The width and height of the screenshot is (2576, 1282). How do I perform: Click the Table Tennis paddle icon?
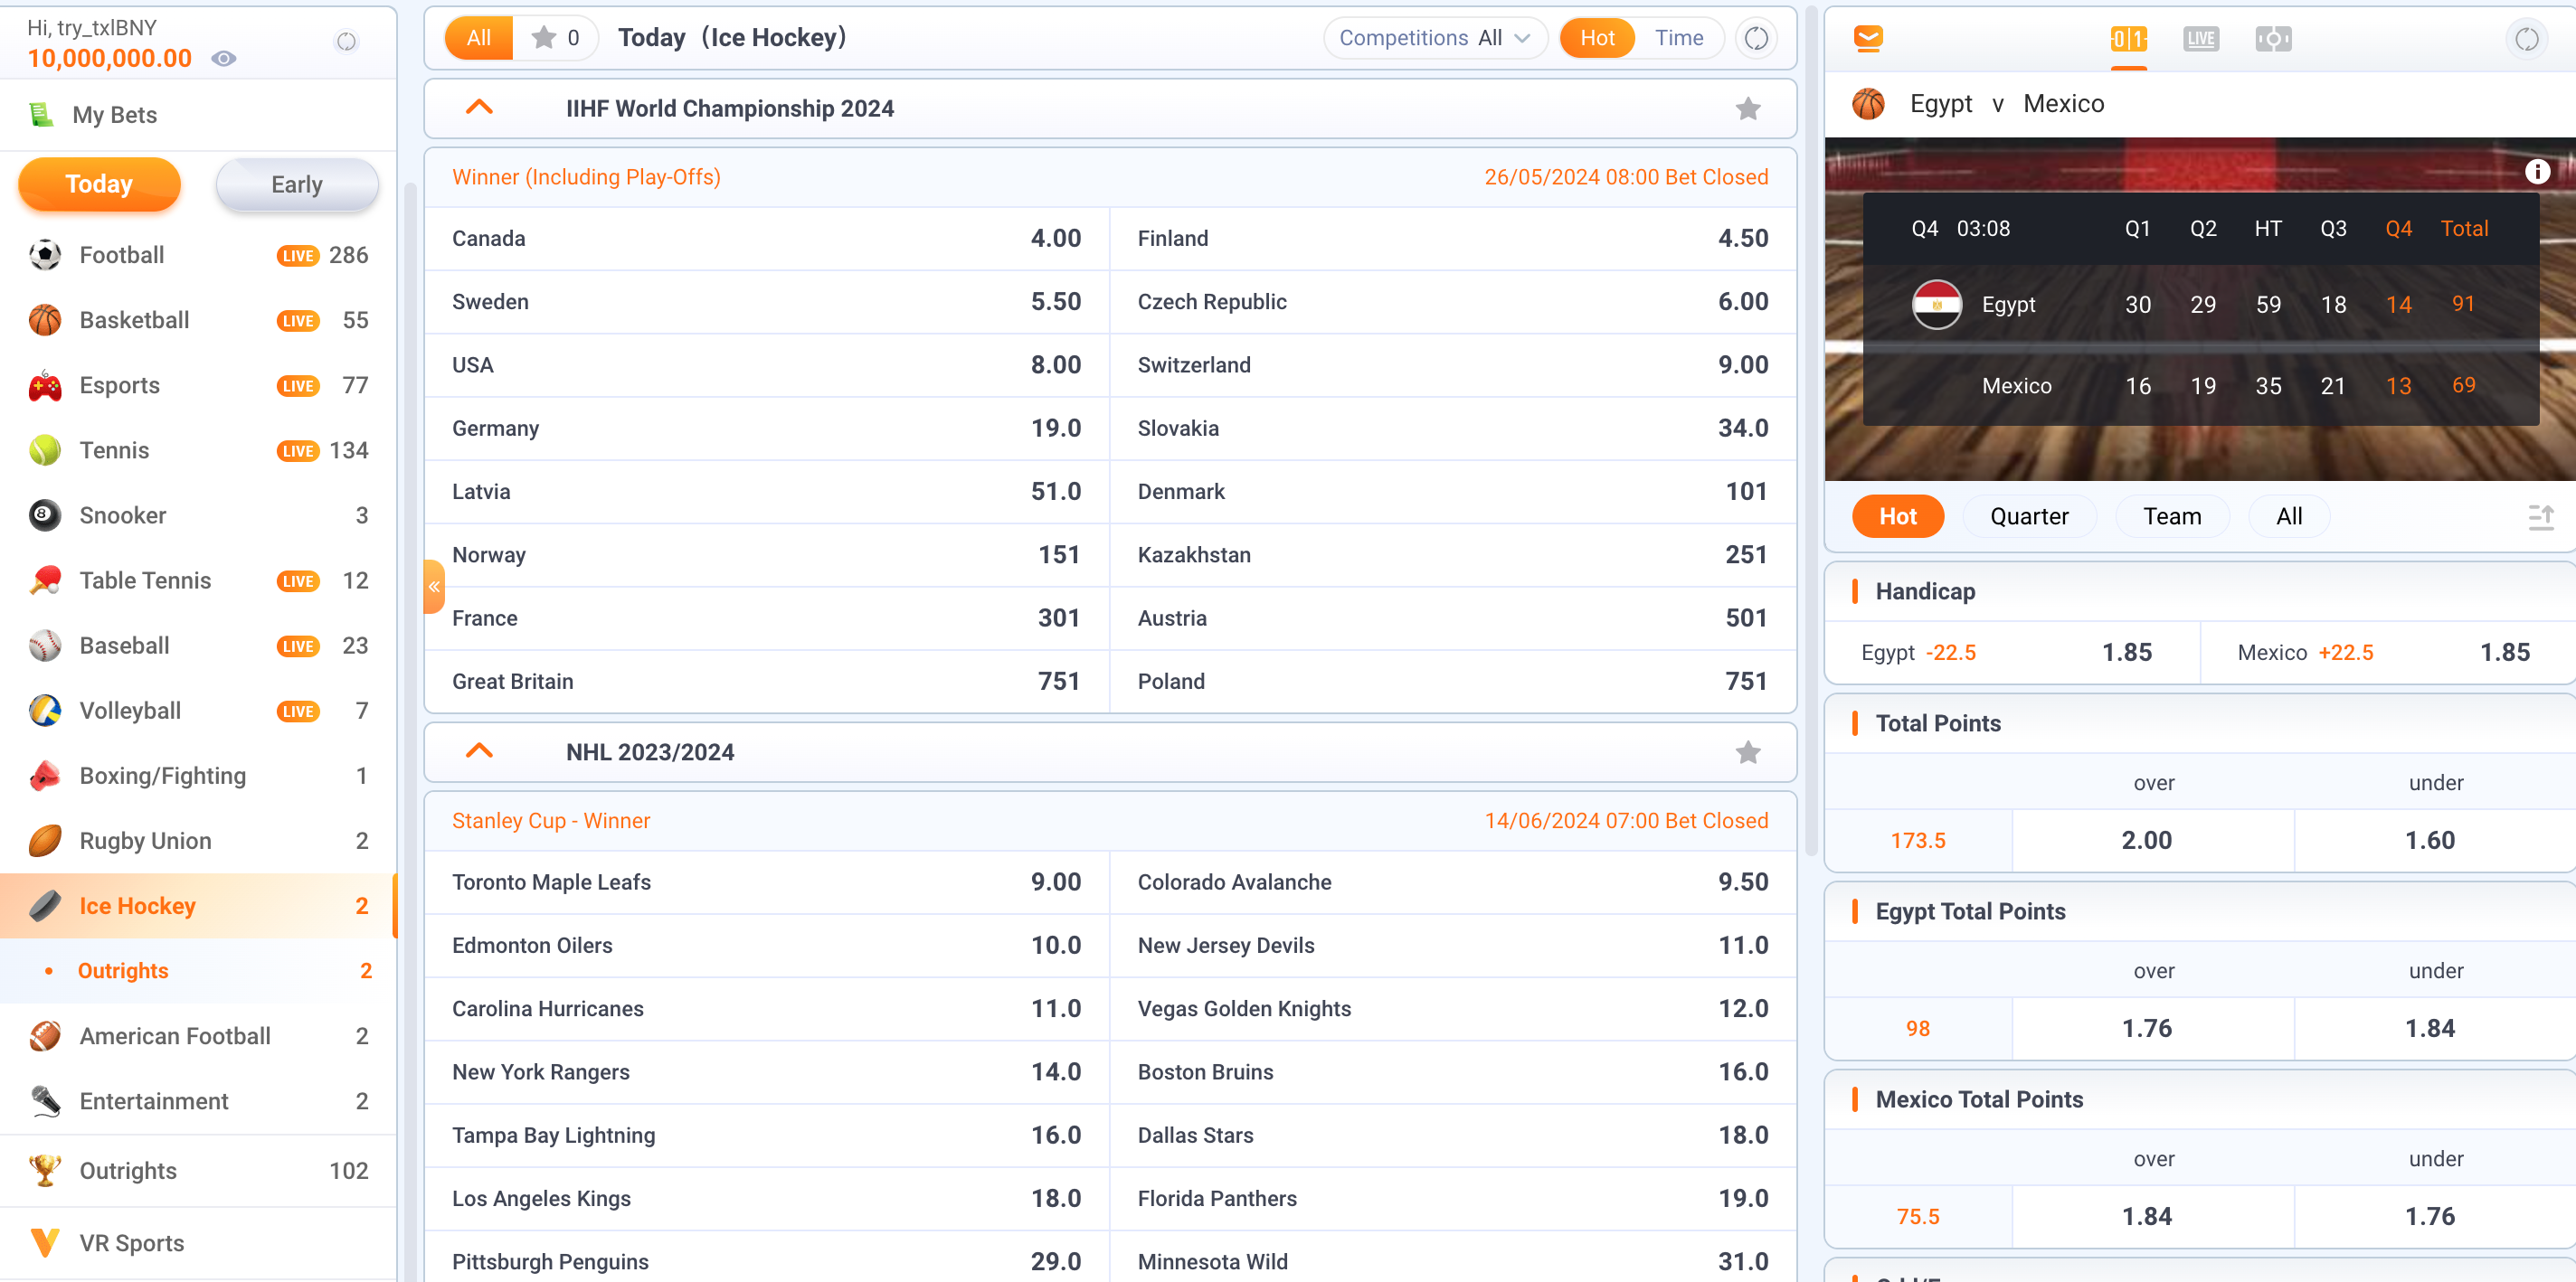pos(45,580)
